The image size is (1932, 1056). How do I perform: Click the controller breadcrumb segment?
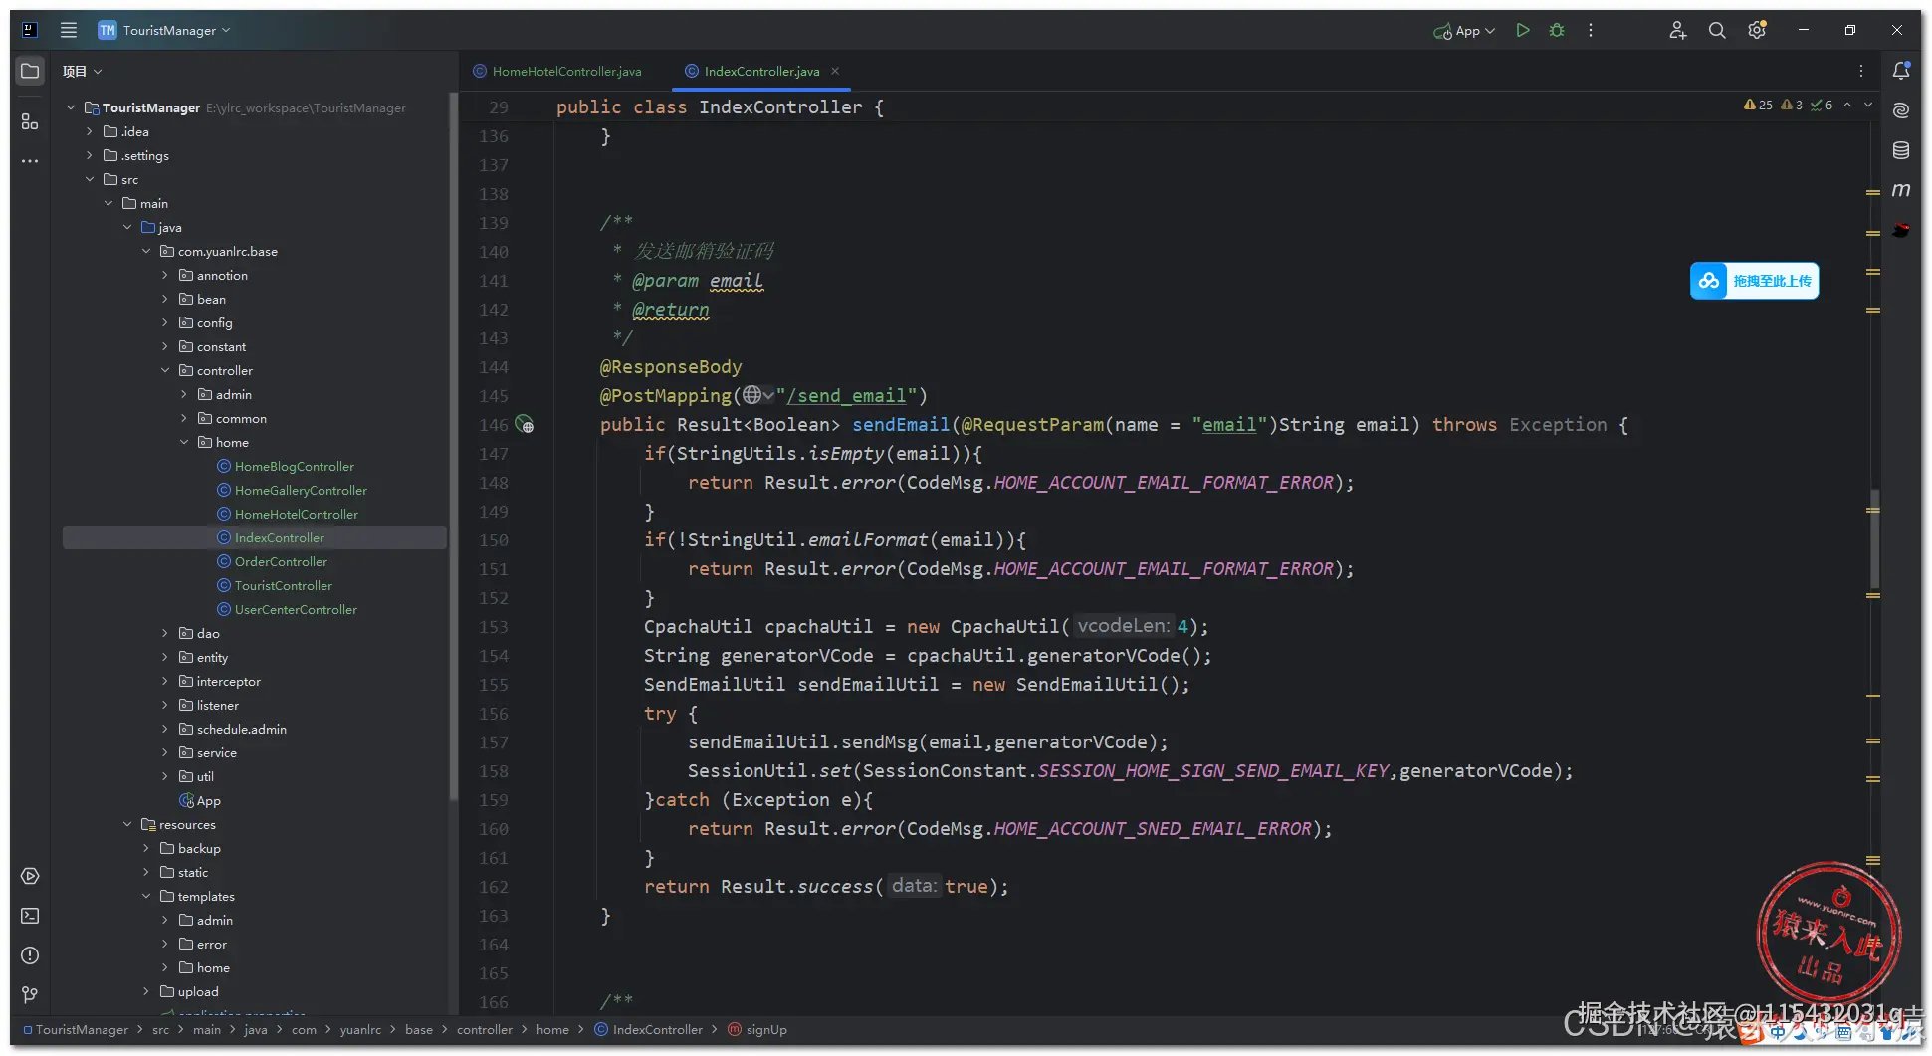click(x=485, y=1029)
